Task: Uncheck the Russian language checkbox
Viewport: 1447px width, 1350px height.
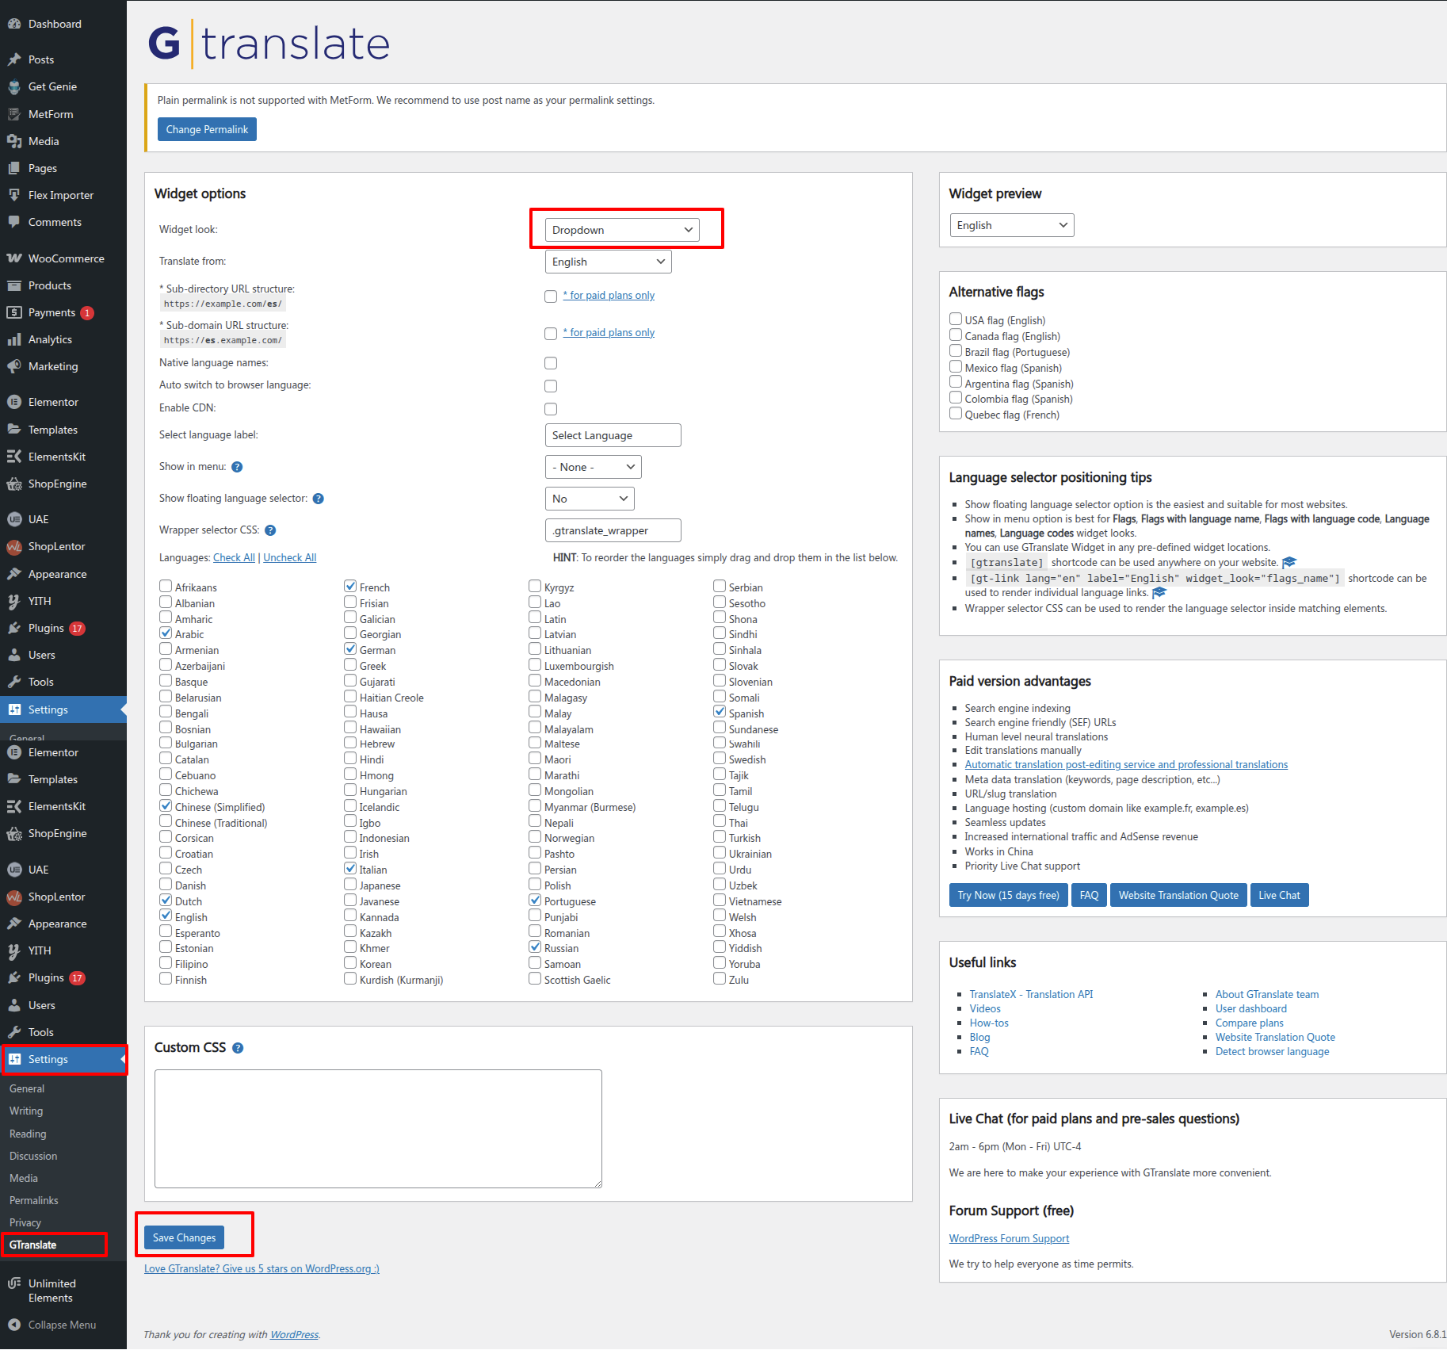Action: 535,947
